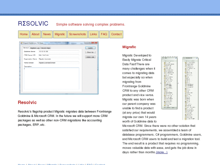This screenshot has height=165, width=220.
Task: Click the tagline 'Simple software solving complex problems.'
Action: point(90,25)
